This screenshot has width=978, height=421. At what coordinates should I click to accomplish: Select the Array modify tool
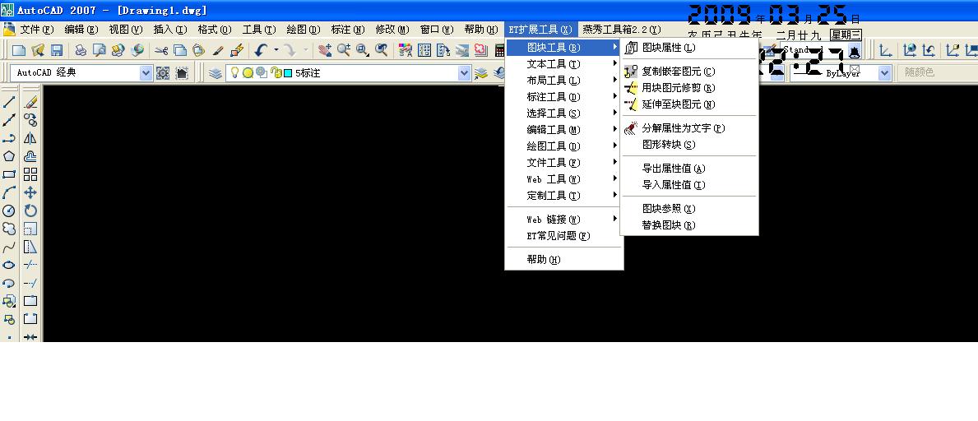pyautogui.click(x=30, y=174)
